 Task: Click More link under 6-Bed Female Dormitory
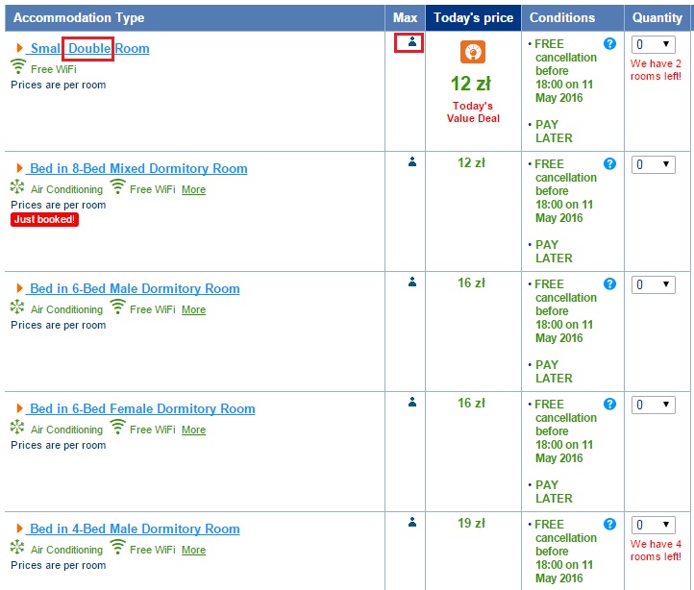(x=193, y=430)
